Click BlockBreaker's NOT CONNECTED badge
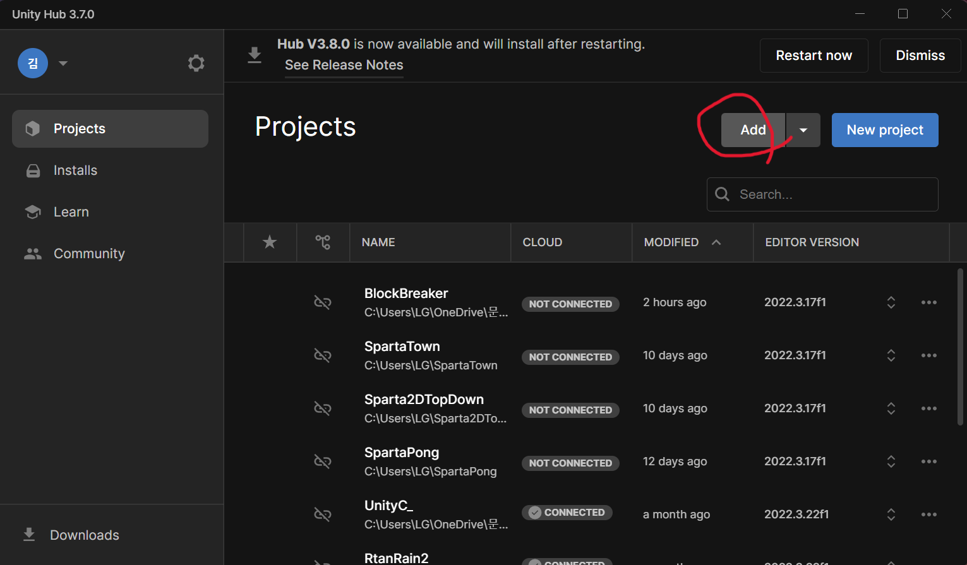967x565 pixels. tap(570, 304)
